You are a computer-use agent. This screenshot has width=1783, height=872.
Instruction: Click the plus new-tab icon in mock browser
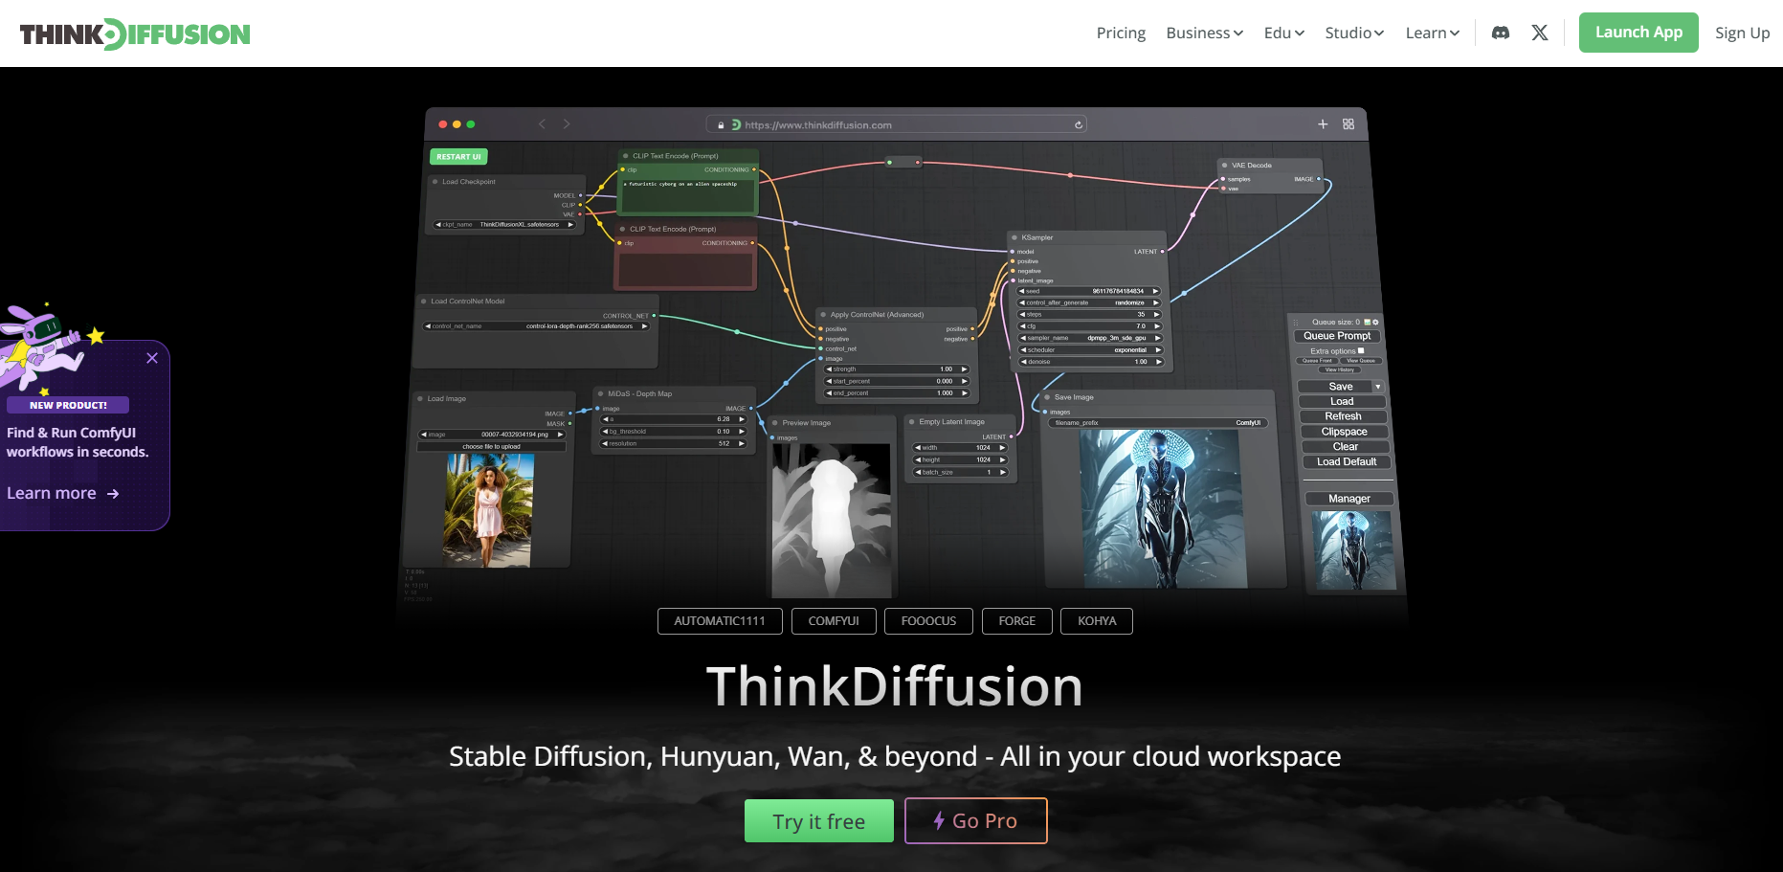tap(1323, 124)
